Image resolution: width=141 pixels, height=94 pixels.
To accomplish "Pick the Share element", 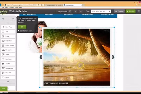I will (8, 55).
